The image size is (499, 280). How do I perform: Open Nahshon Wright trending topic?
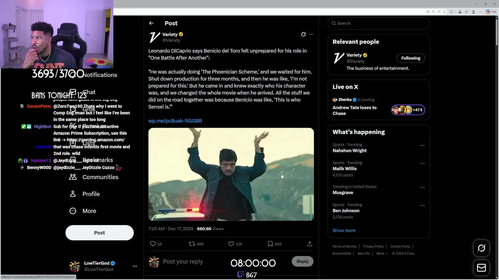[349, 150]
